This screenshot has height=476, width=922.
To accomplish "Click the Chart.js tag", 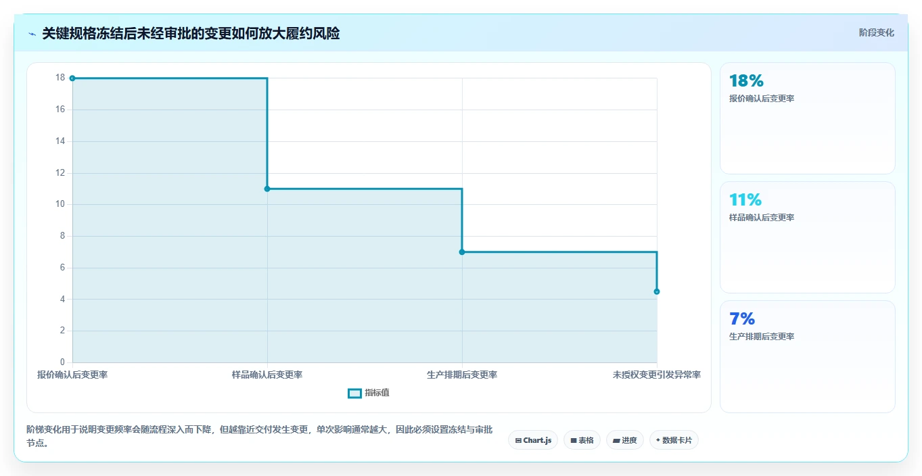I will (533, 440).
